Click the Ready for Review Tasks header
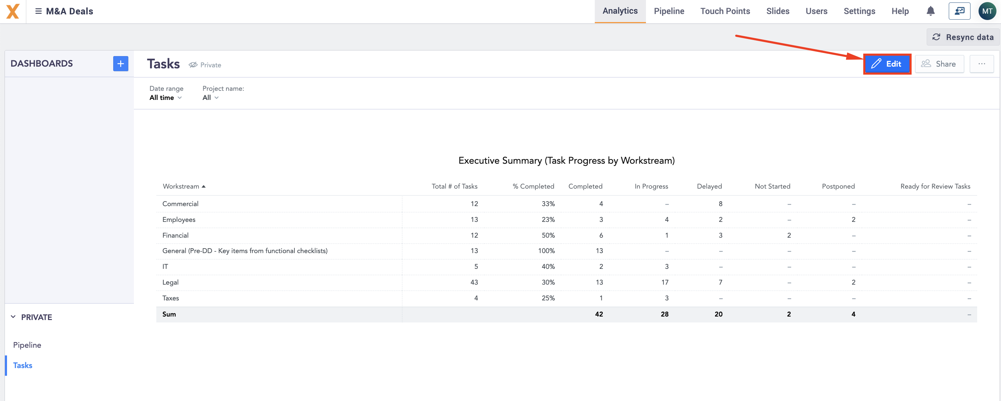Image resolution: width=1001 pixels, height=401 pixels. 935,186
